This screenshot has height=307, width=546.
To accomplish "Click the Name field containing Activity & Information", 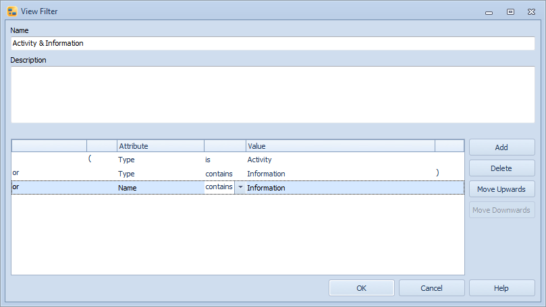I will click(273, 43).
